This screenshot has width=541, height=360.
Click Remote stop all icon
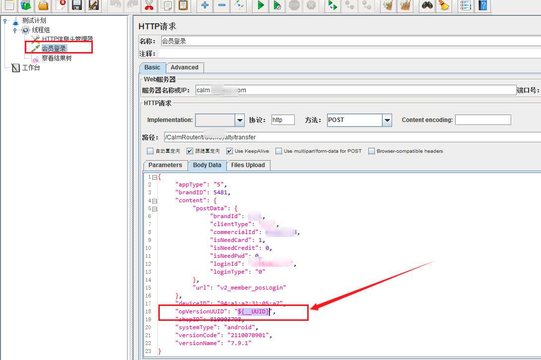coord(350,5)
